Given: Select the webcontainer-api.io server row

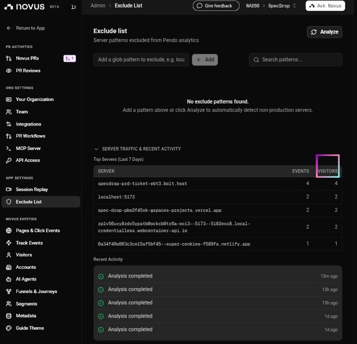Looking at the screenshot, I should [218, 227].
